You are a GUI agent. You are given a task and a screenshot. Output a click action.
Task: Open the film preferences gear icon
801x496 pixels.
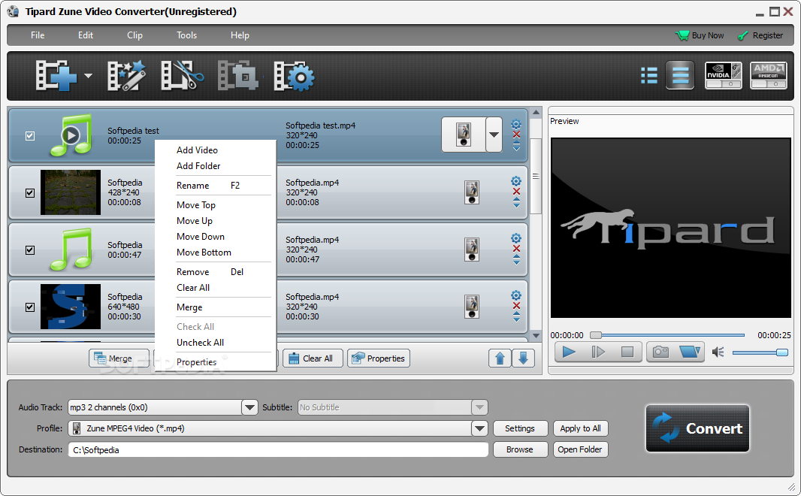[294, 77]
